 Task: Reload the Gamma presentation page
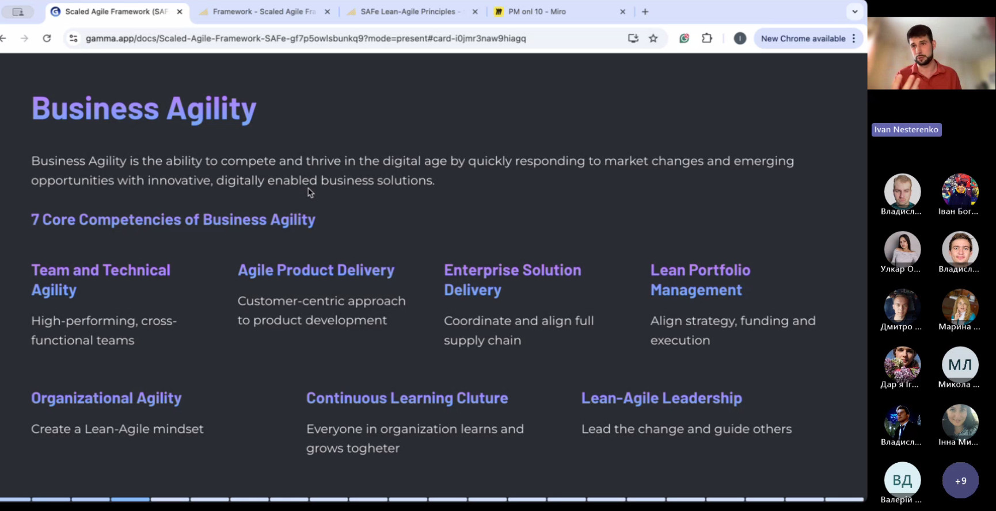pyautogui.click(x=47, y=39)
